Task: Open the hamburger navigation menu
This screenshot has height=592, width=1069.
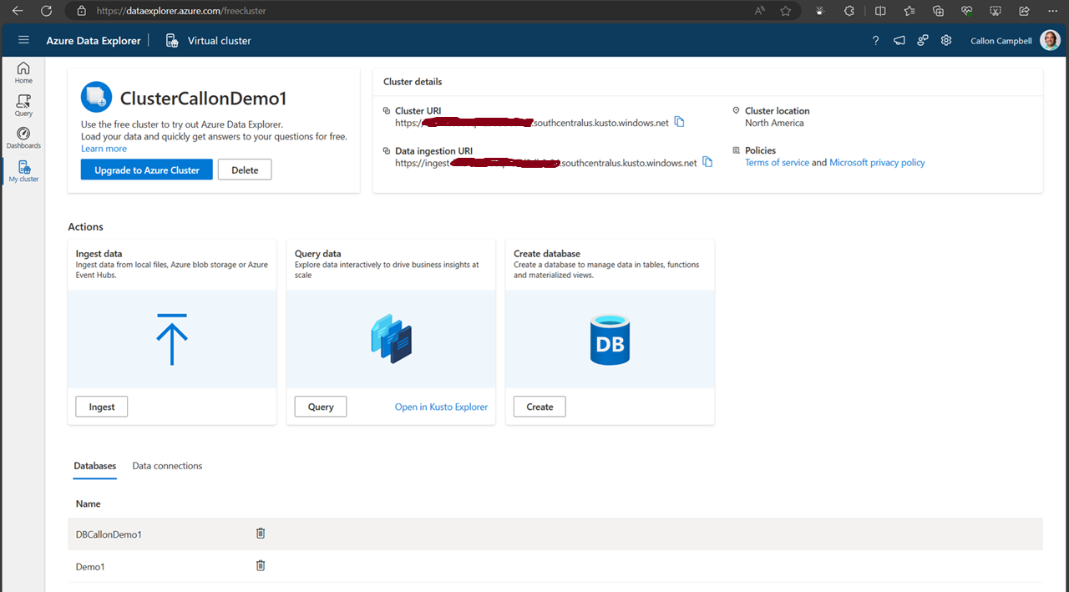Action: tap(23, 40)
